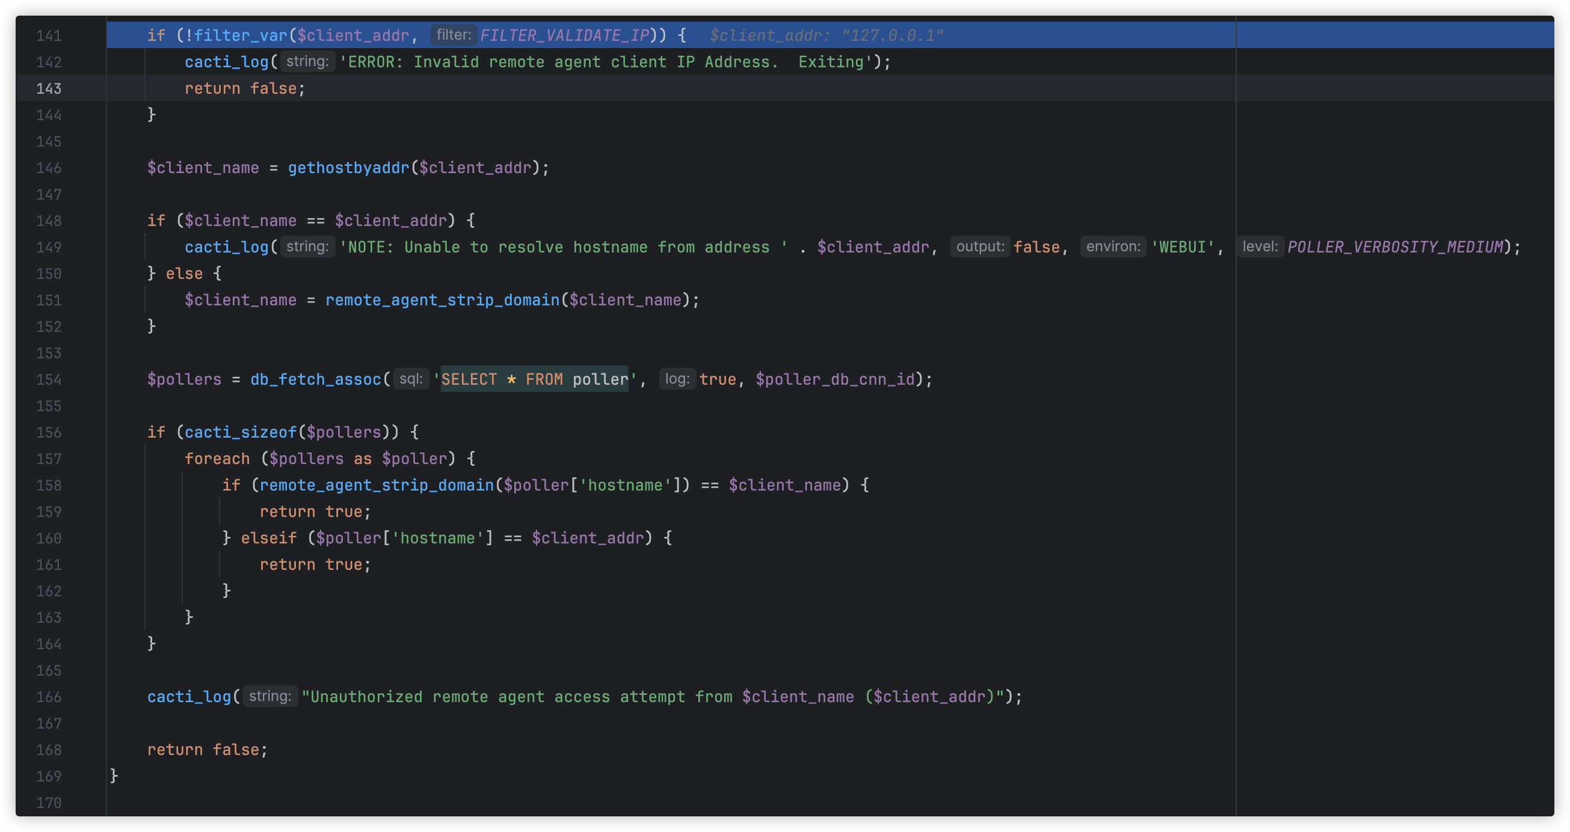Click line number 146 in gutter

coord(49,168)
